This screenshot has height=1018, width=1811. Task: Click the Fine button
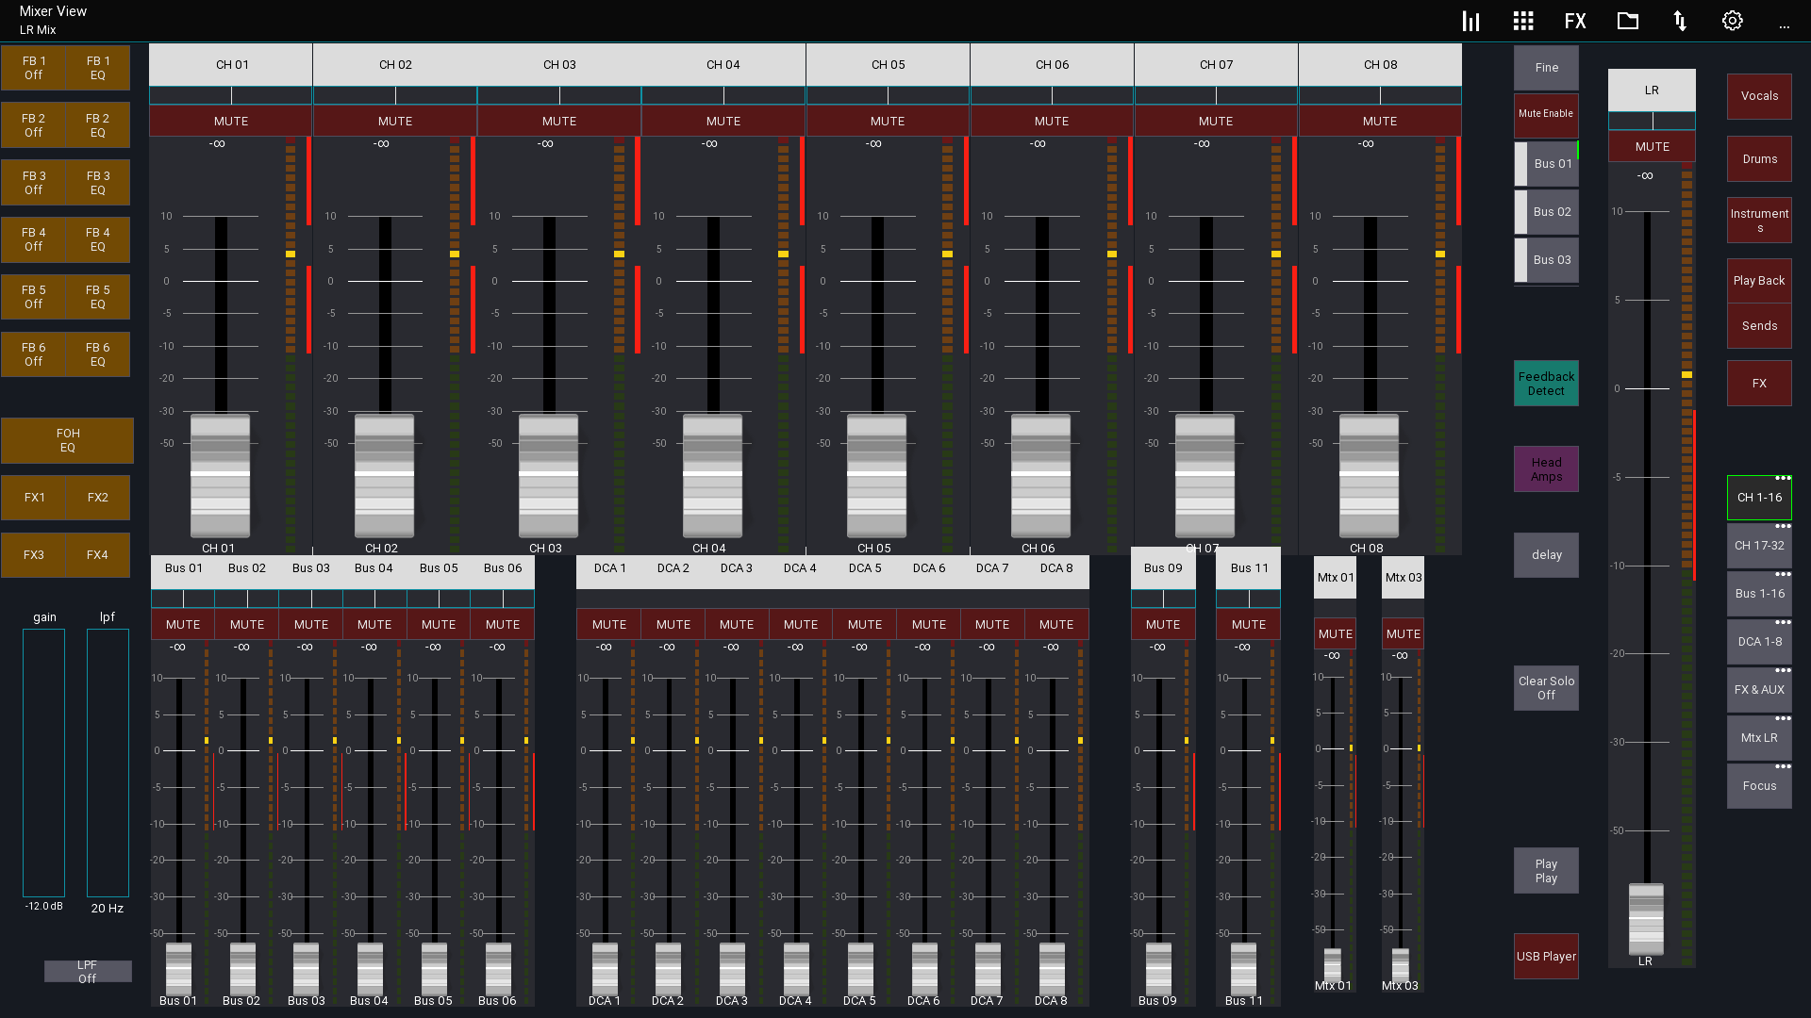(x=1546, y=68)
